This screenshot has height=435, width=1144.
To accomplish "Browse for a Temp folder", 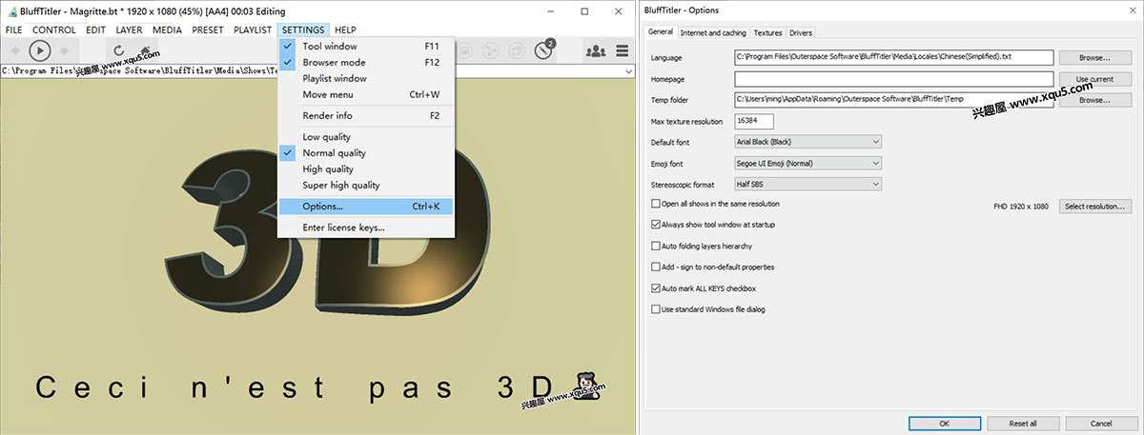I will point(1094,99).
